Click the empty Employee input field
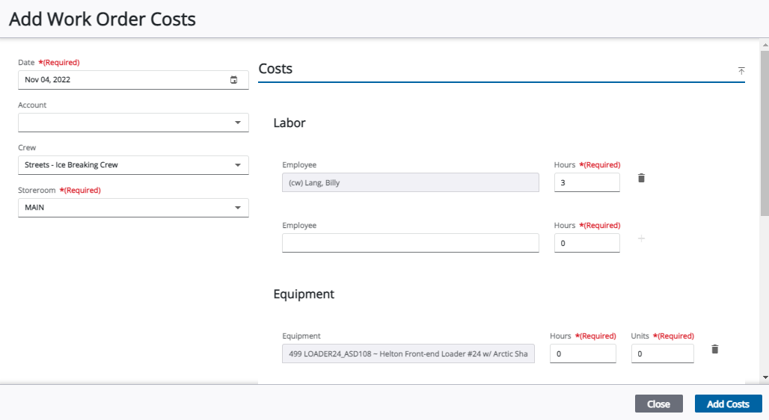 point(411,243)
